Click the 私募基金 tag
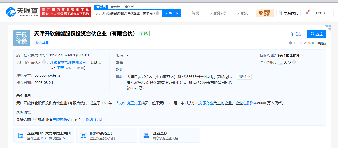 click(x=42, y=42)
